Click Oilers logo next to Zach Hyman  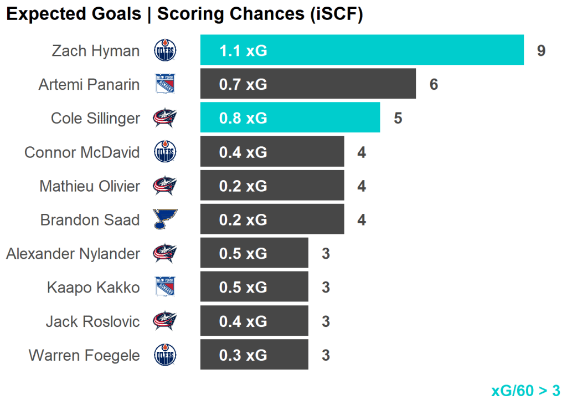click(x=165, y=50)
